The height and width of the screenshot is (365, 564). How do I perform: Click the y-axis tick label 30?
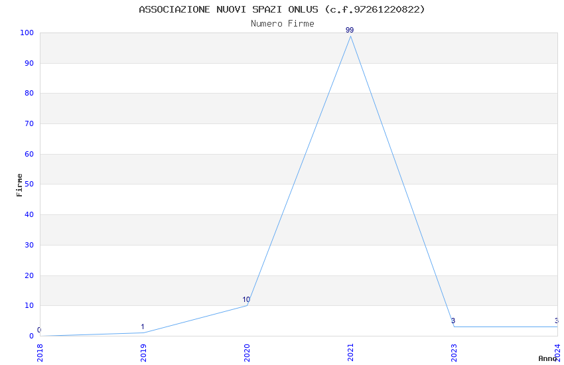pyautogui.click(x=29, y=246)
